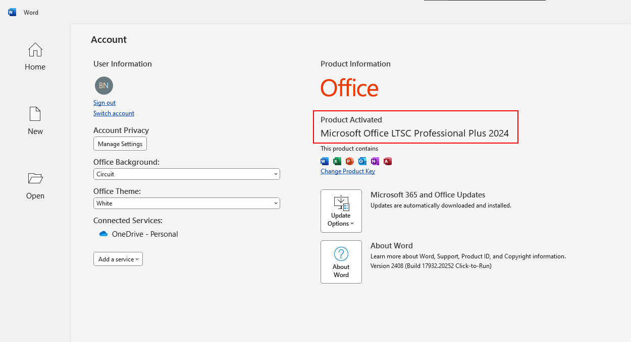
Task: Click the Sign out link
Action: (104, 103)
